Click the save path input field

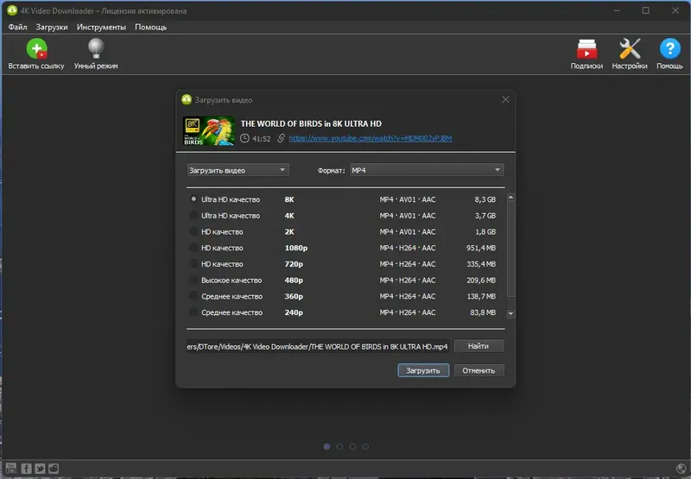318,346
